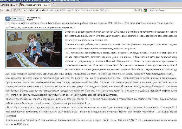Bookmark page with the star icon
Screen dimensions: 182x129
click(139, 10)
